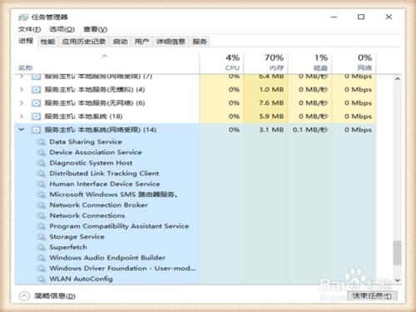Image resolution: width=416 pixels, height=312 pixels.
Task: Click the vertical scrollbar thumb
Action: (x=397, y=252)
